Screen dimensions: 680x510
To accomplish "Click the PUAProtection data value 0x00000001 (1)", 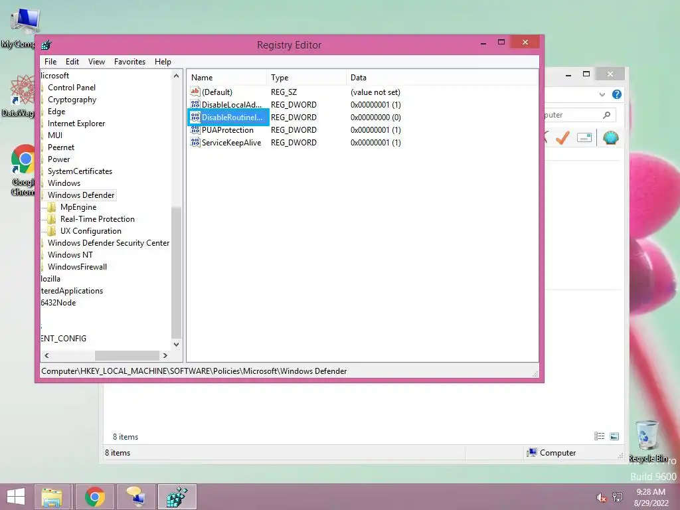I will coord(375,129).
